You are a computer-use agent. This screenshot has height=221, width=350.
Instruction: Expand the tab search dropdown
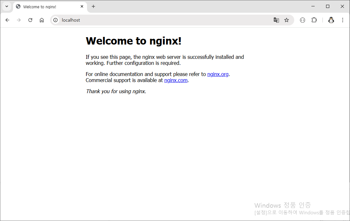tap(7, 6)
